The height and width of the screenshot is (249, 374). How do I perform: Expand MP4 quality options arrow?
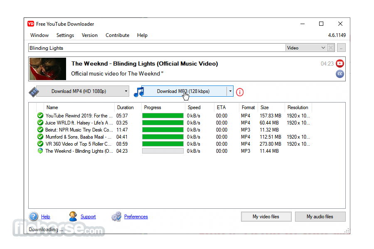(x=126, y=91)
